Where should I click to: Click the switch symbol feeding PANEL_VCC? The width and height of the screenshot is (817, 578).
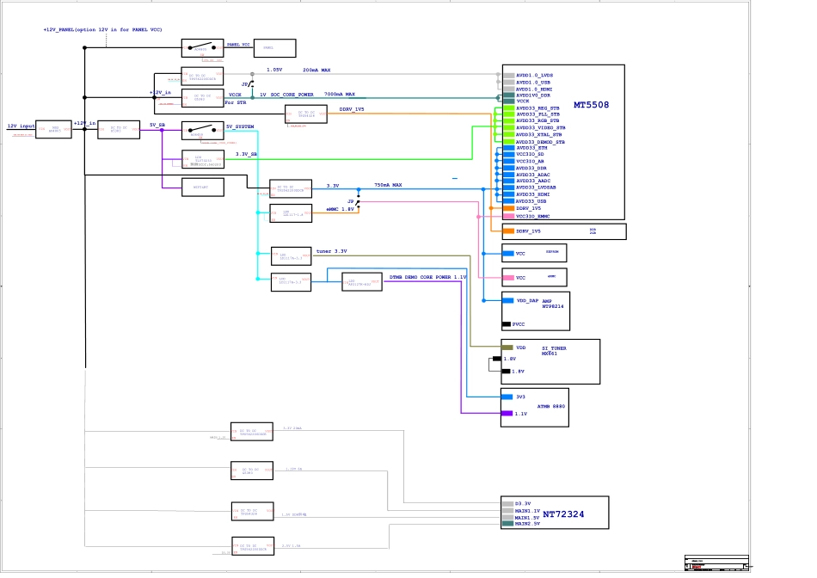(x=202, y=47)
